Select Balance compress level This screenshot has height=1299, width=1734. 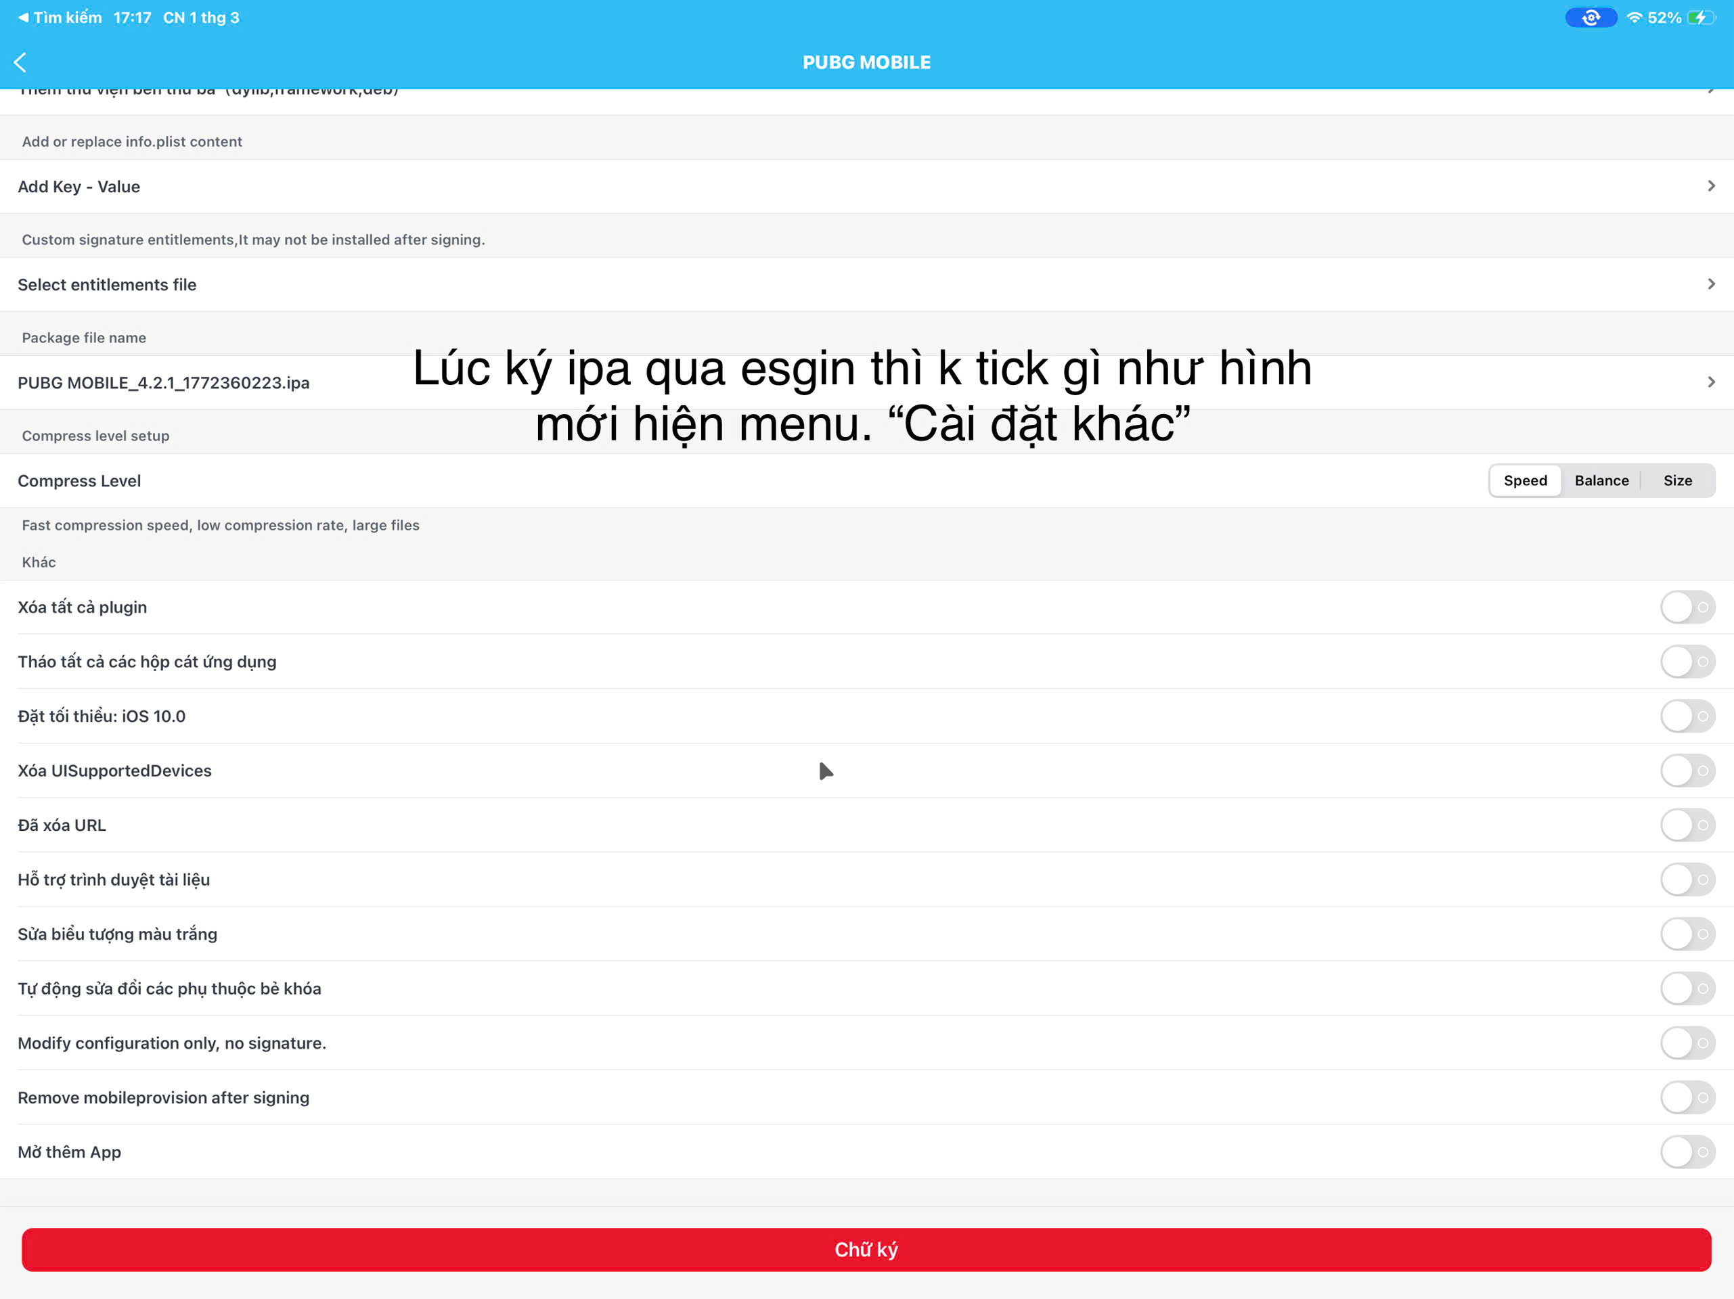click(1601, 480)
